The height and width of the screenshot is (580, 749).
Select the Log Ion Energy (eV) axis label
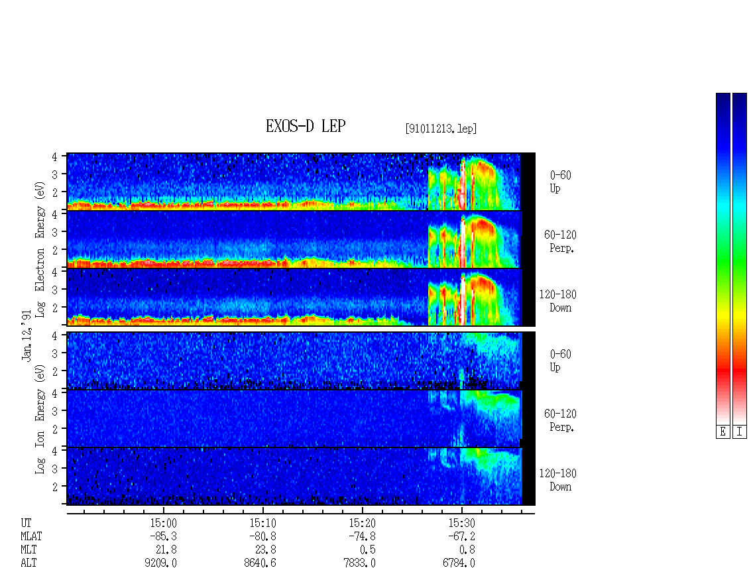[40, 419]
